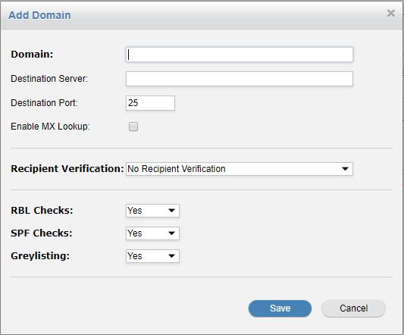Click the Greylisting: label
Screen dimensions: 404x335
coord(40,256)
